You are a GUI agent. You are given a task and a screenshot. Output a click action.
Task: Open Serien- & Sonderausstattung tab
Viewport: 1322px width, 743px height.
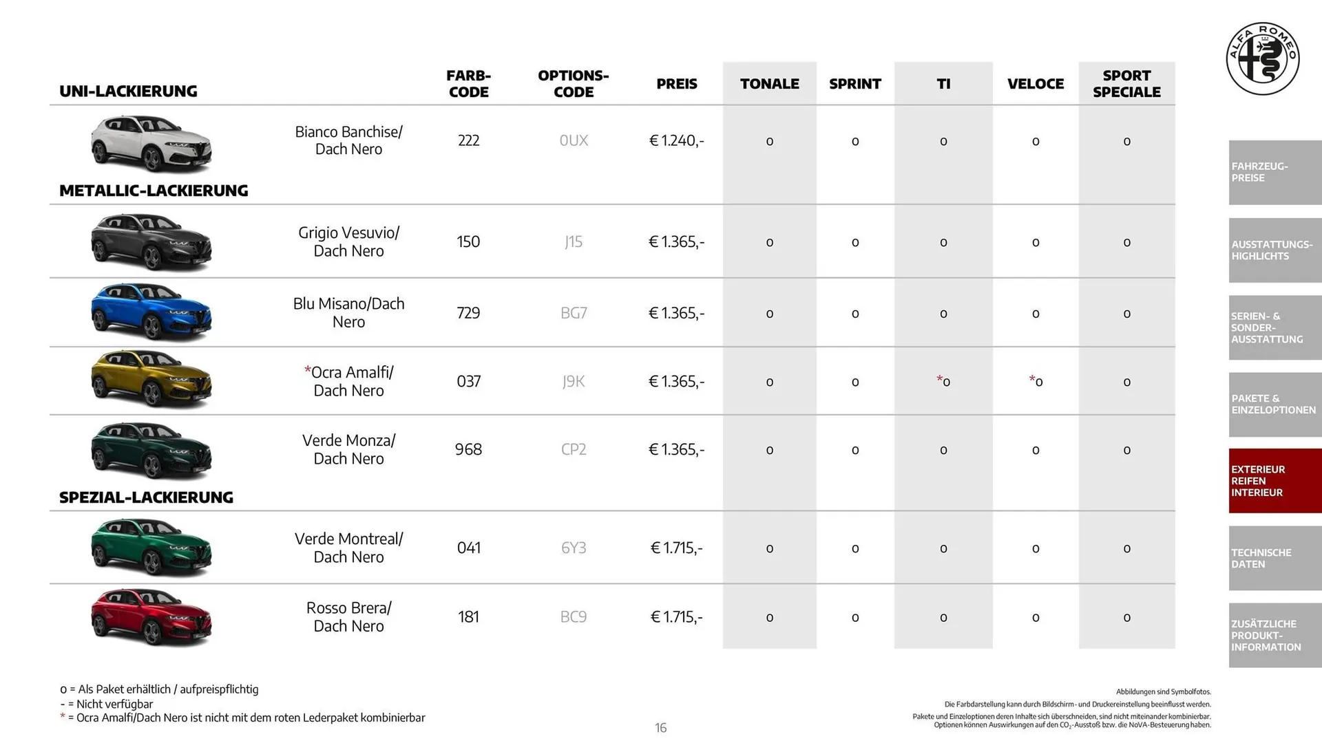1274,327
